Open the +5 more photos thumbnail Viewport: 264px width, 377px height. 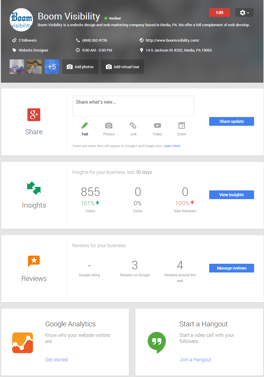point(52,67)
